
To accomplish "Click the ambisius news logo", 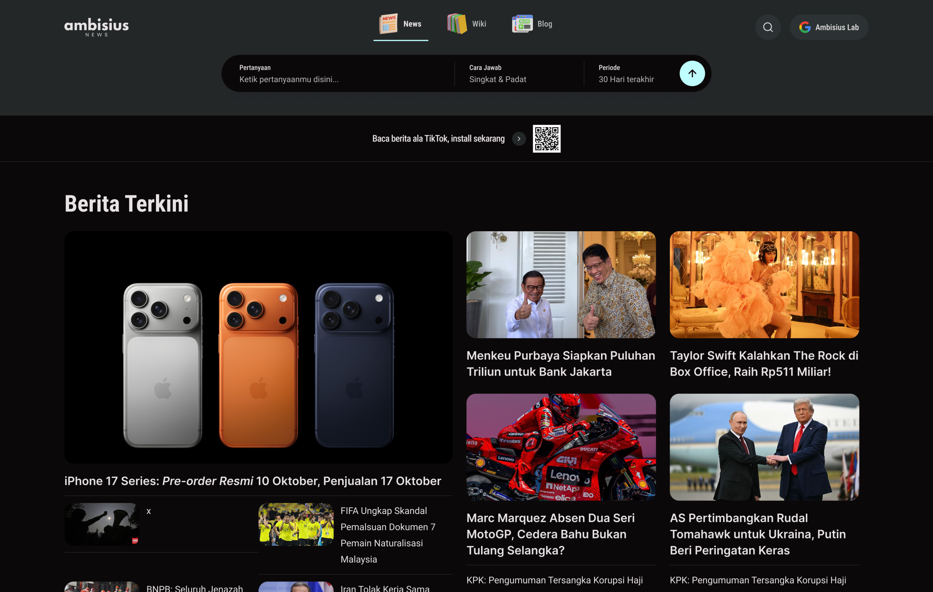I will point(97,27).
